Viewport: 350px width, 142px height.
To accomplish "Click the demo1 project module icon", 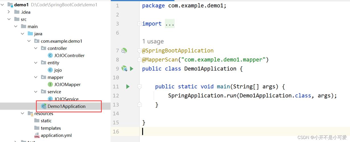I will click(x=10, y=5).
